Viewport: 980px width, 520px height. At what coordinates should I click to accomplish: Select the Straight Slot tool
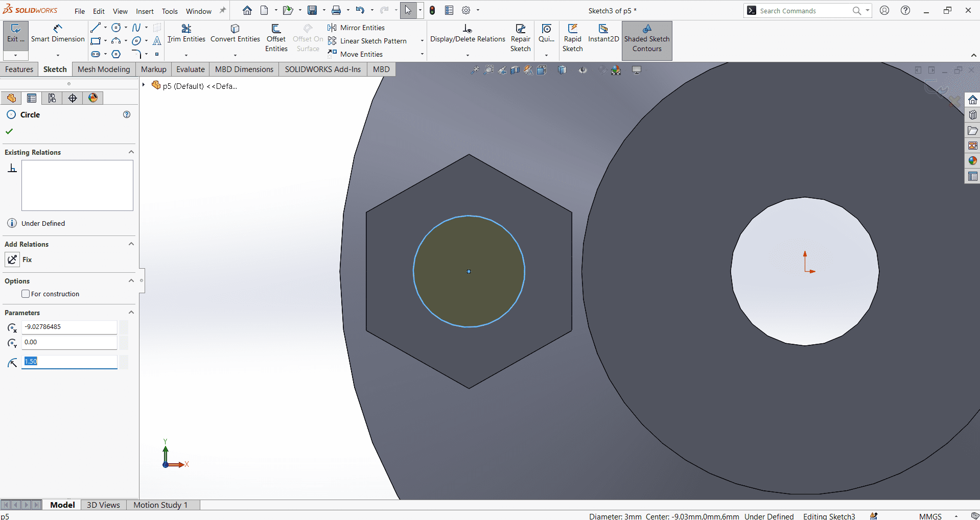pyautogui.click(x=96, y=54)
